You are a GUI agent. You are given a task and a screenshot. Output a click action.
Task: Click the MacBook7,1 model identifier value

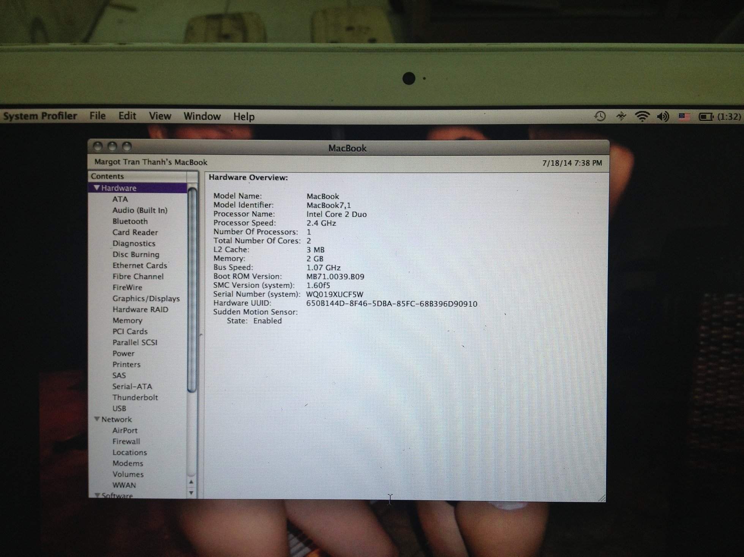(x=329, y=205)
